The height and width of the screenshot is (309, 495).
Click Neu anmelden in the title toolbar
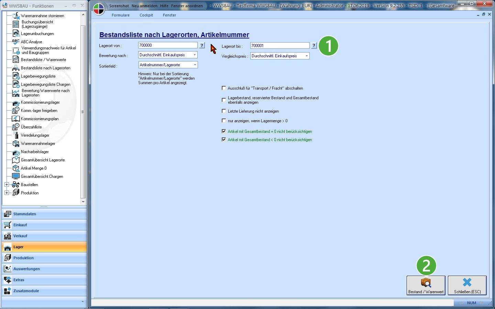pos(144,6)
